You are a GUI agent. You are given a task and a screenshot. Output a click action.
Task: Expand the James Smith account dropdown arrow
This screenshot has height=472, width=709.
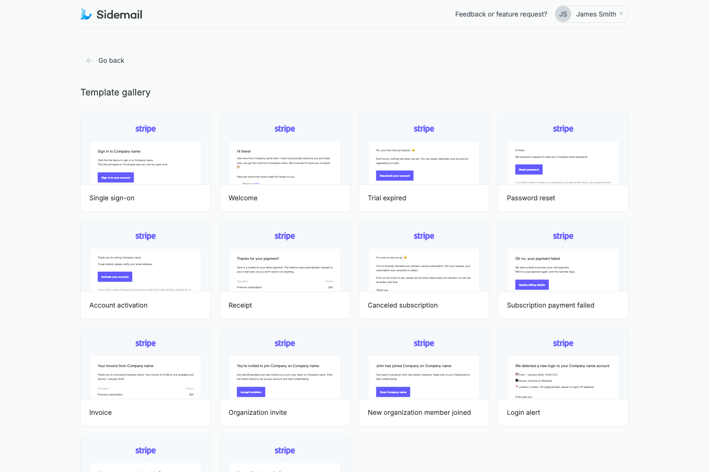click(x=621, y=14)
